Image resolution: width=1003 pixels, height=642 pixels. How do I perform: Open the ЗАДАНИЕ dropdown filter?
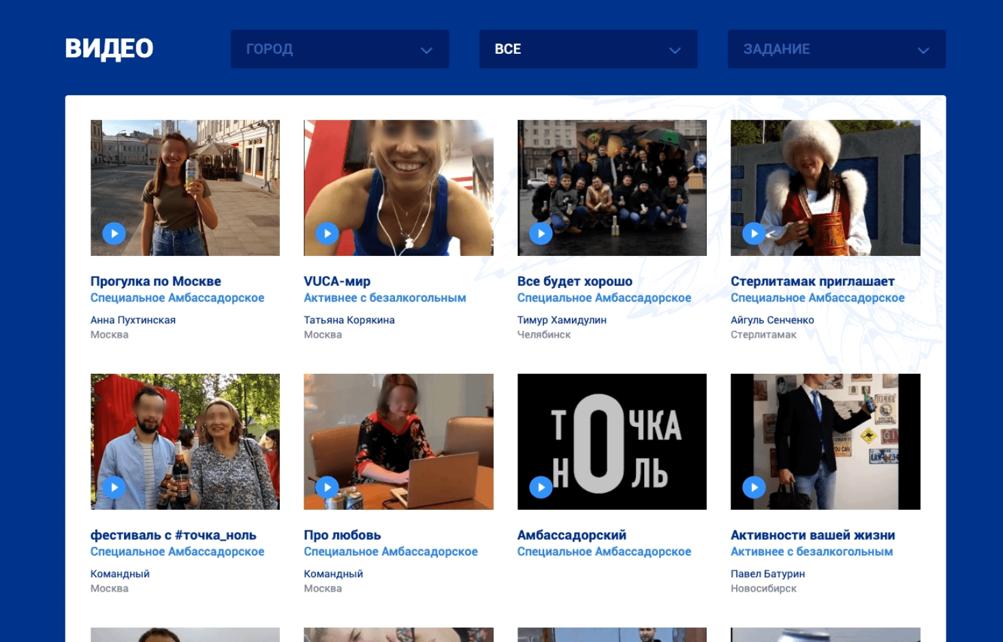coord(837,49)
